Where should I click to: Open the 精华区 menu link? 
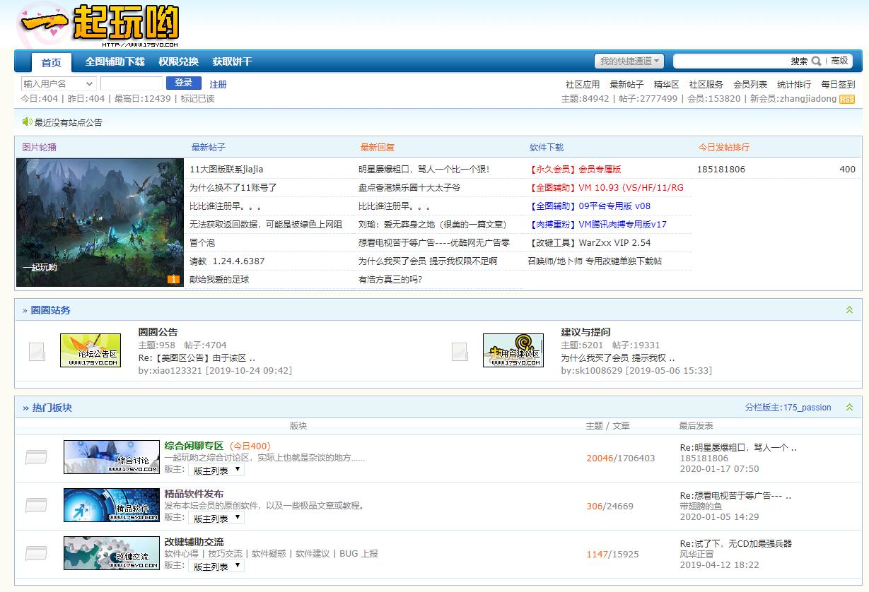coord(666,84)
